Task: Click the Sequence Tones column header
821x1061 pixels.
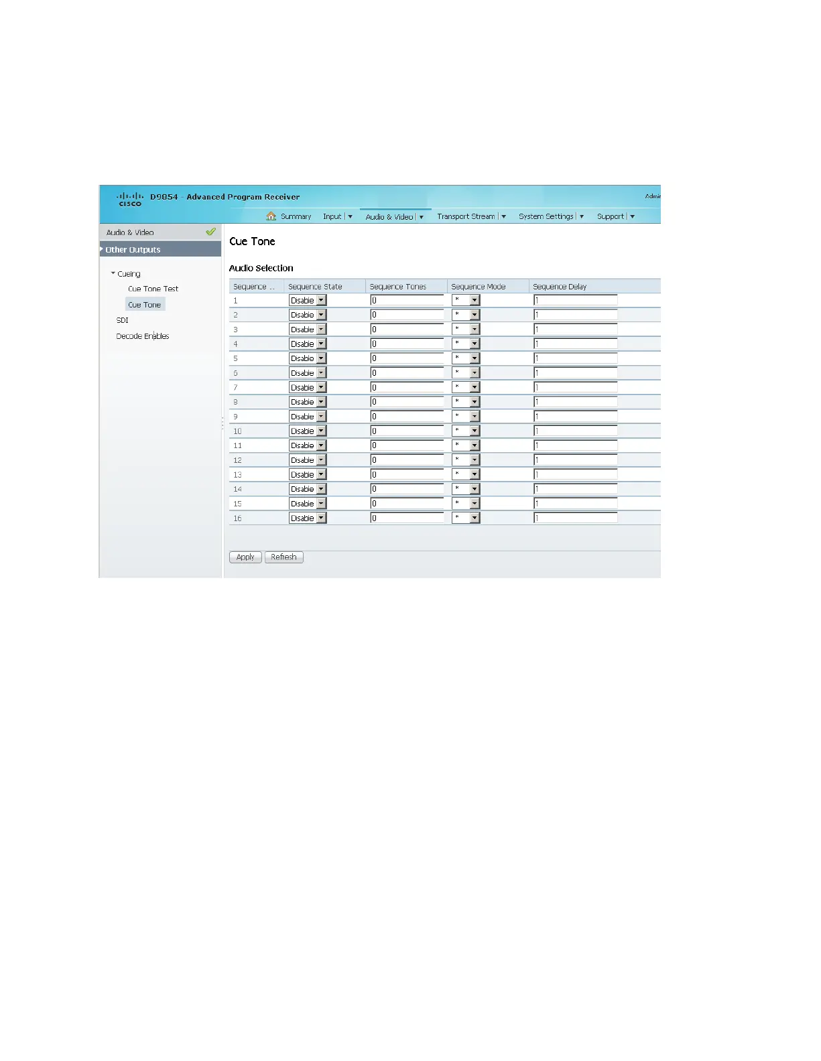Action: point(406,286)
